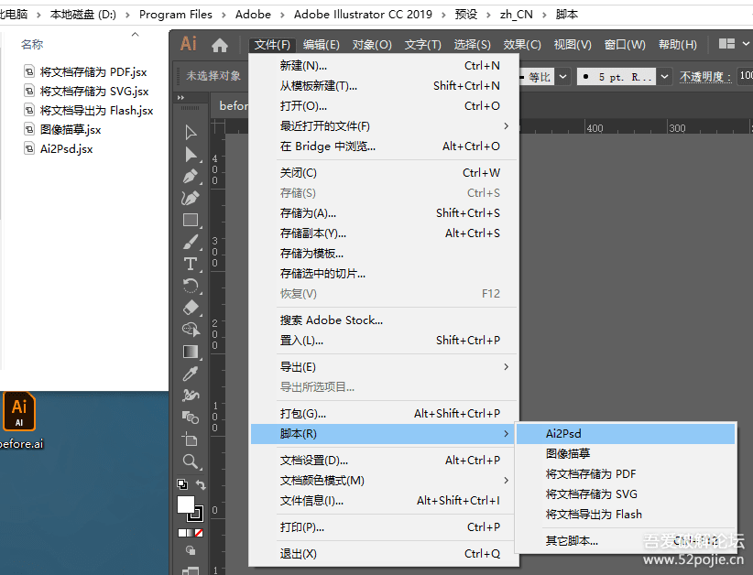Click the Ai2Psd.jsx file icon
This screenshot has width=753, height=575.
pyautogui.click(x=29, y=148)
